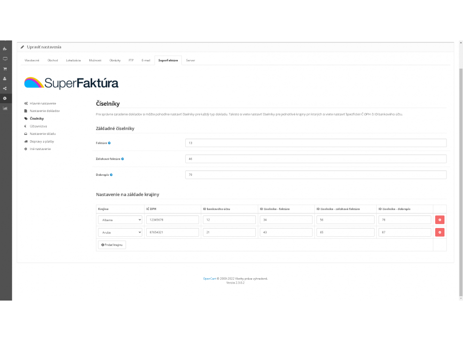
Task: Follow the OpenCart footer link
Action: click(210, 279)
